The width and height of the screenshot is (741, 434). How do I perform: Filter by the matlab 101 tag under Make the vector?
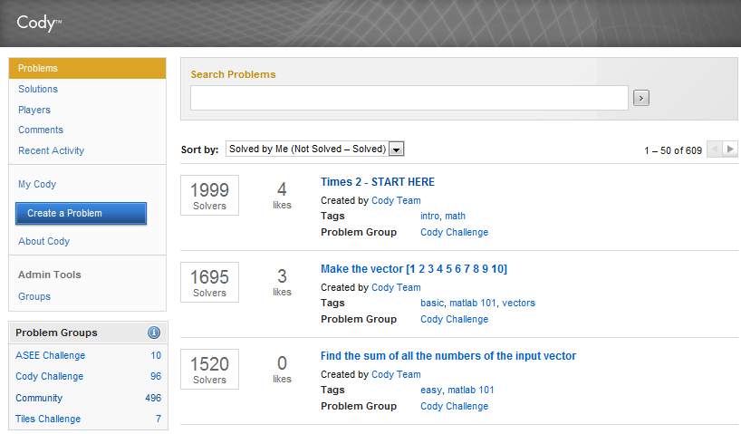[472, 303]
